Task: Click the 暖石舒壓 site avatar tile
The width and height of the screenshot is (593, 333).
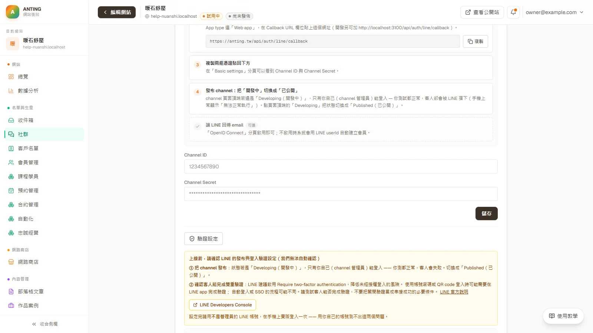Action: 13,44
